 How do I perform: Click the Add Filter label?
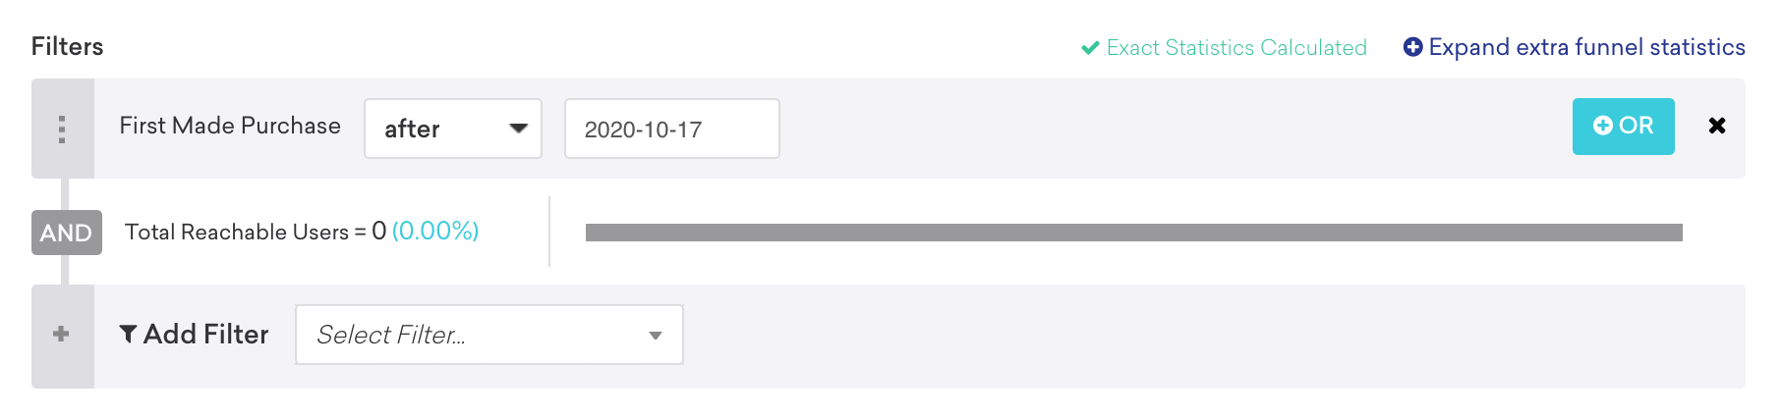[x=205, y=335]
